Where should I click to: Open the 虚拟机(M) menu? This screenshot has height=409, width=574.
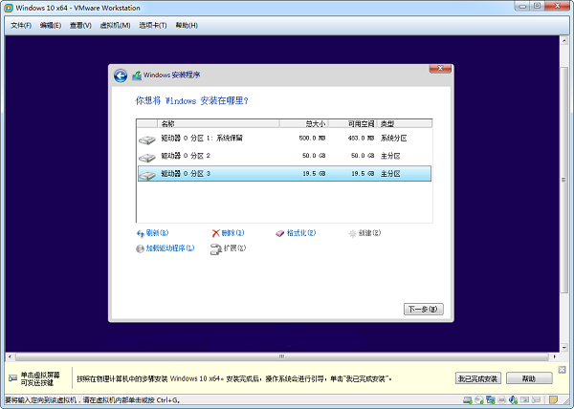[116, 25]
